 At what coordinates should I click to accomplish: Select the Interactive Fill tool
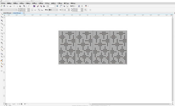point(2,63)
